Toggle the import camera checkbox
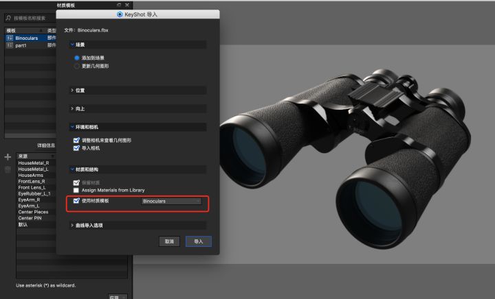The height and width of the screenshot is (299, 495). [76, 148]
